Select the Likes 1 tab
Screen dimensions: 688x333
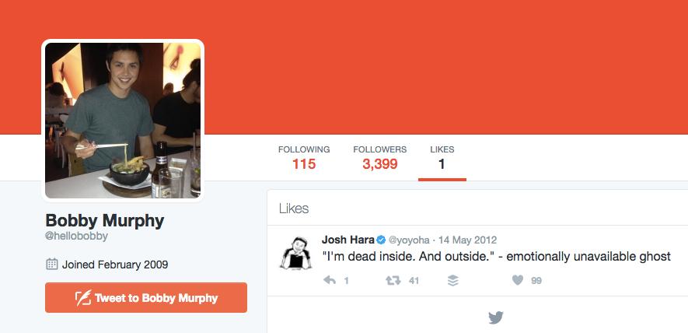point(442,158)
